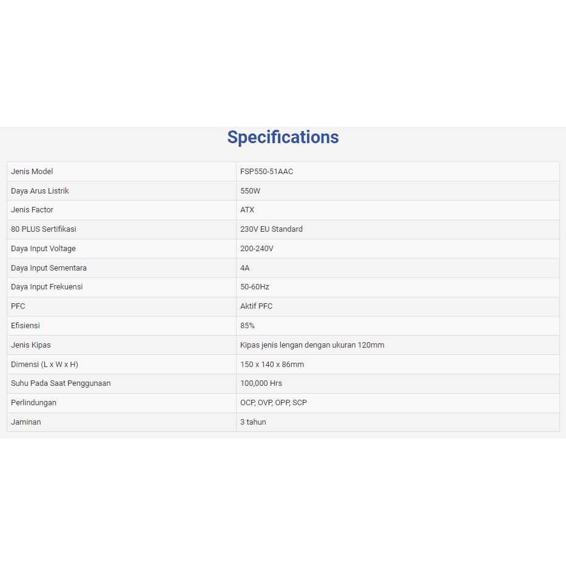Select the 200-240V value cell
Viewport: 566px width, 566px height.
point(257,249)
